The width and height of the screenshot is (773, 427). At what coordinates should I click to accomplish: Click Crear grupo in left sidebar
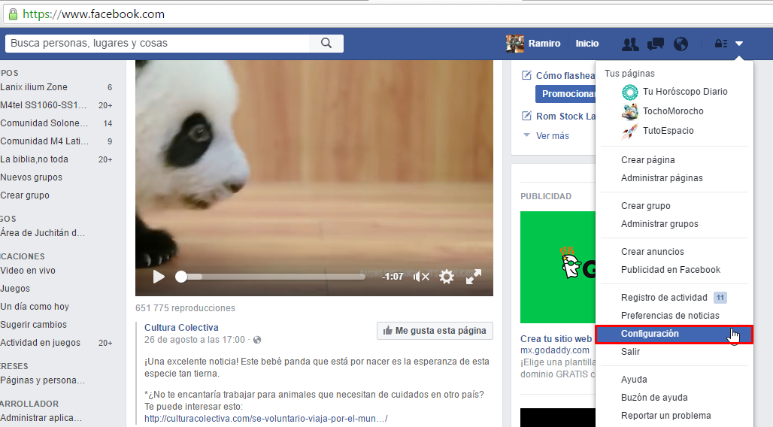click(x=25, y=195)
